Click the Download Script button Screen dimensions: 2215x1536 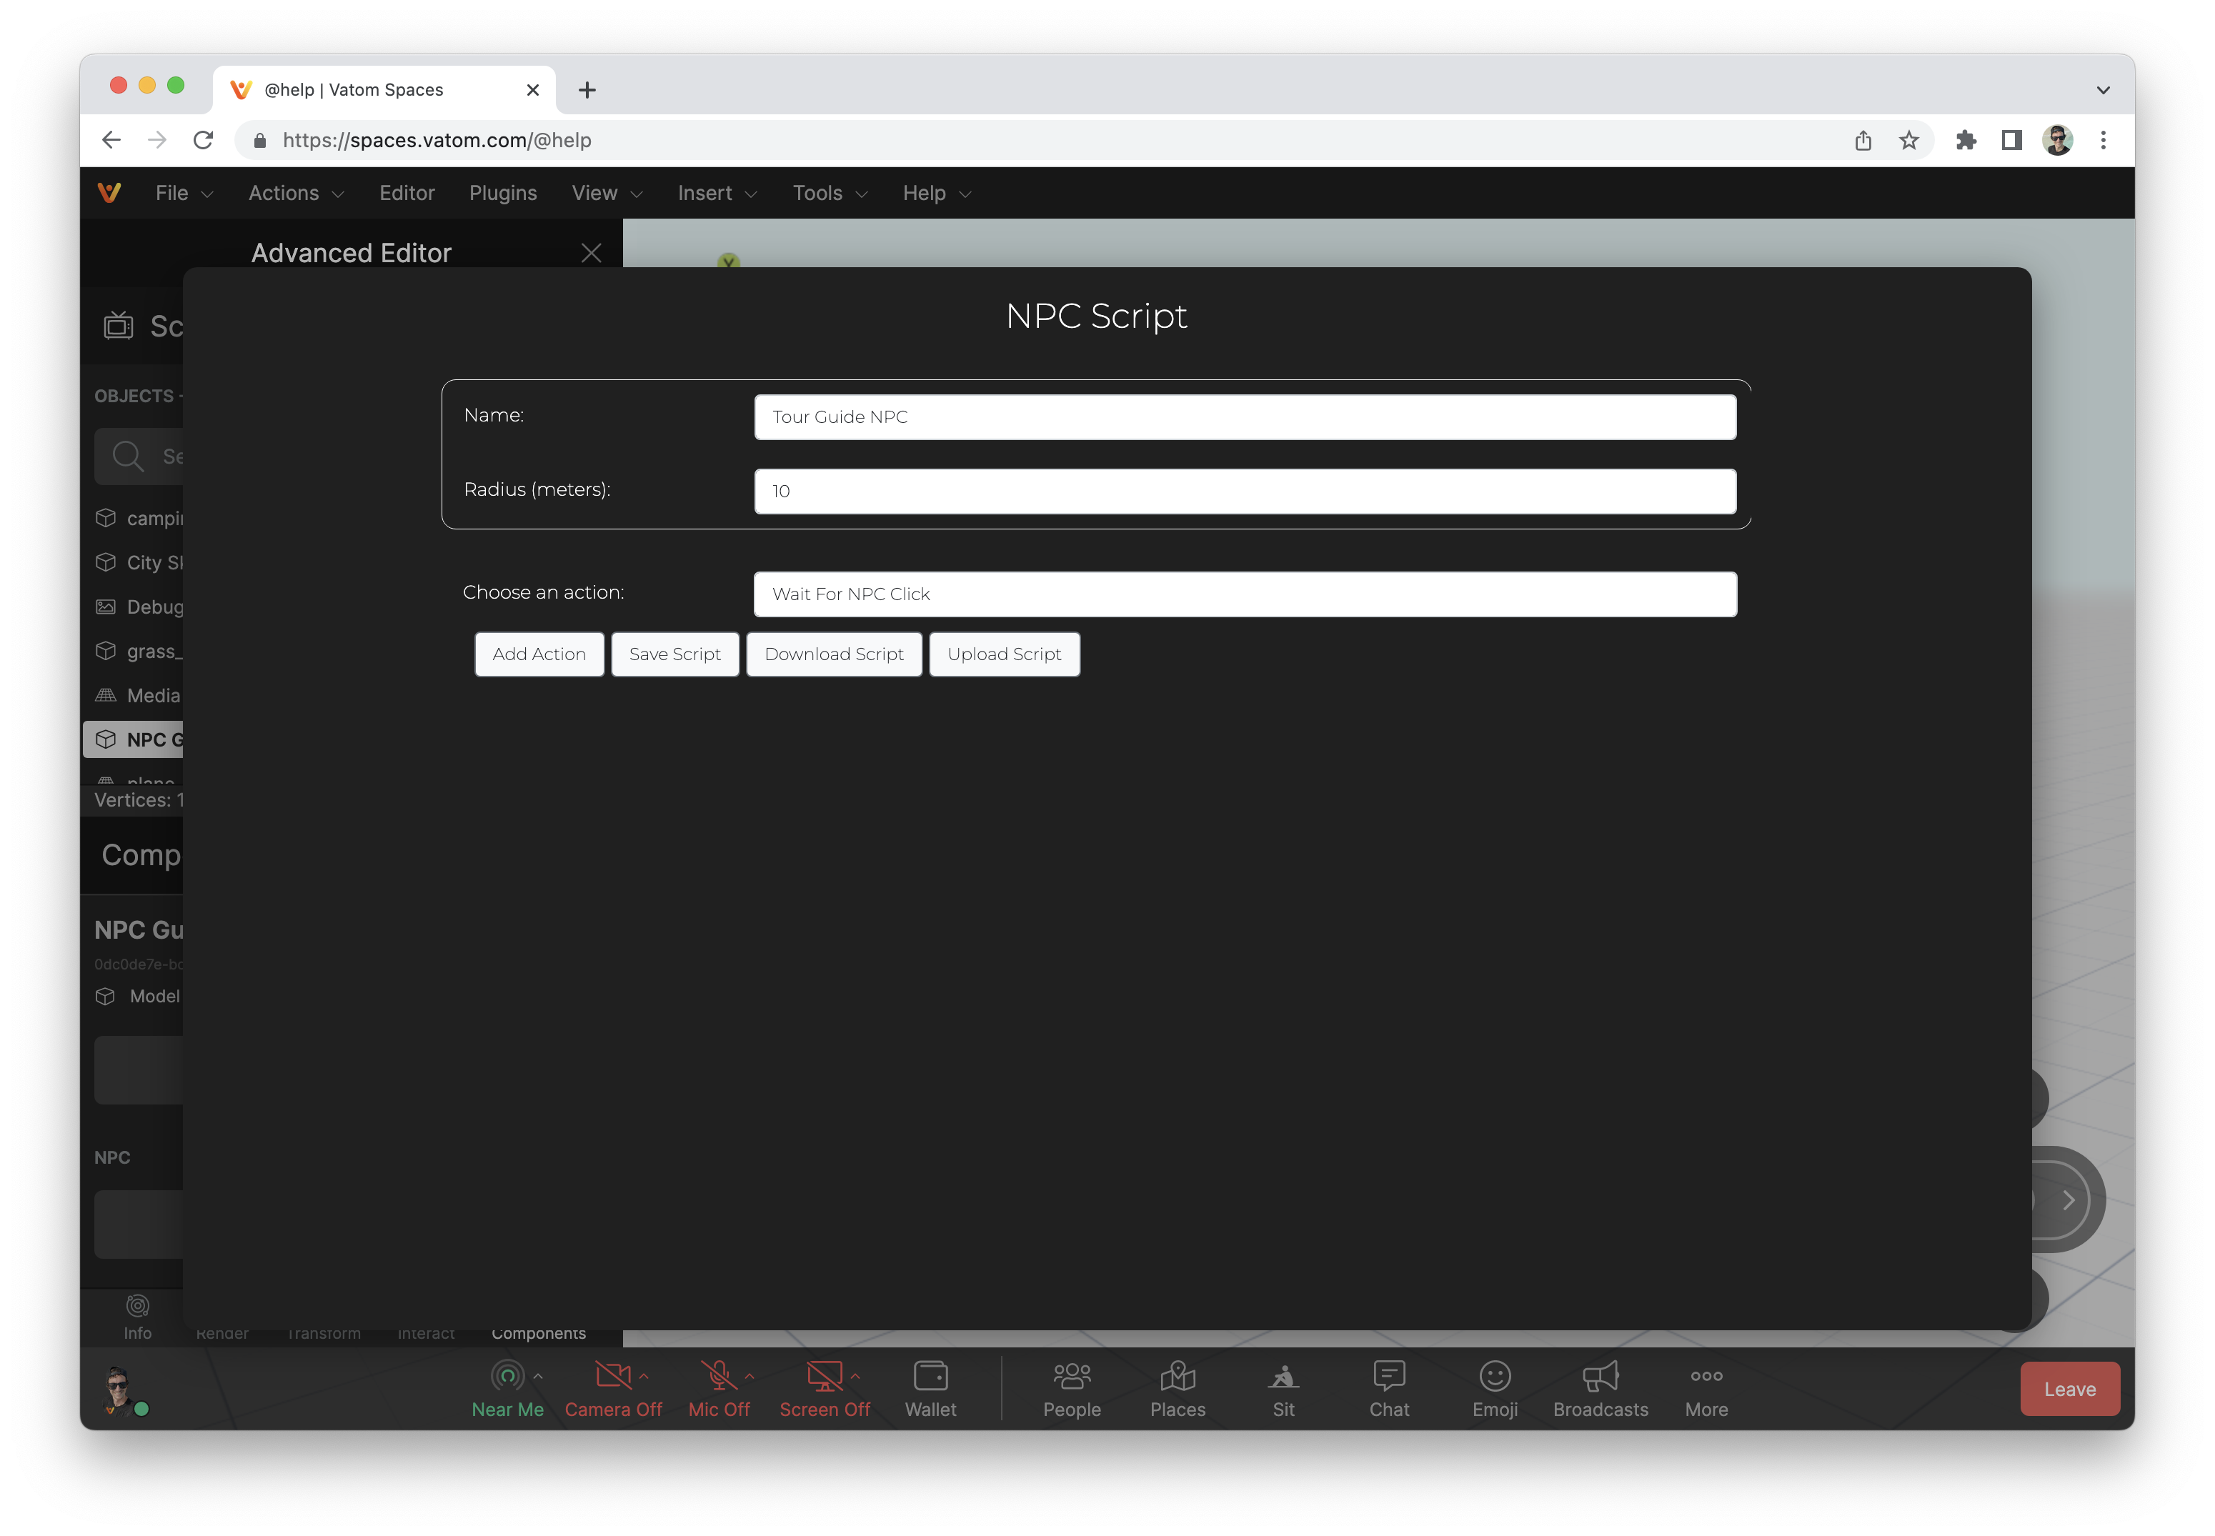click(x=834, y=654)
